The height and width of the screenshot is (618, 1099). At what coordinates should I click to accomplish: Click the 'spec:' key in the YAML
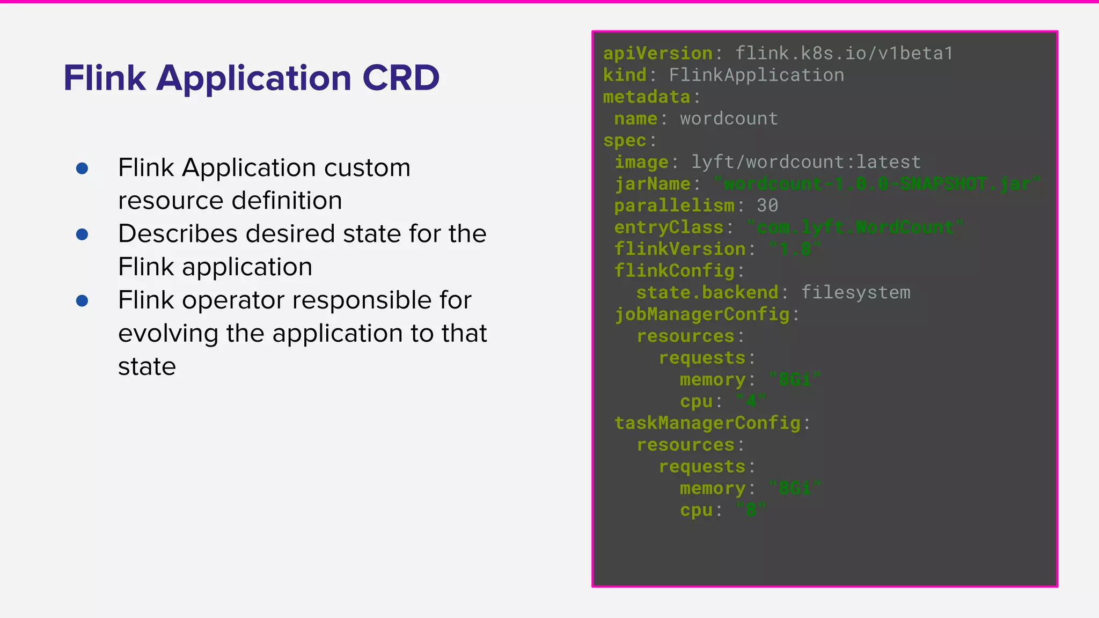pos(630,141)
